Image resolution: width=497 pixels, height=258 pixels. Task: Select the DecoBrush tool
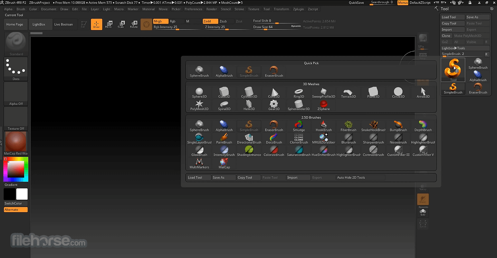click(274, 139)
